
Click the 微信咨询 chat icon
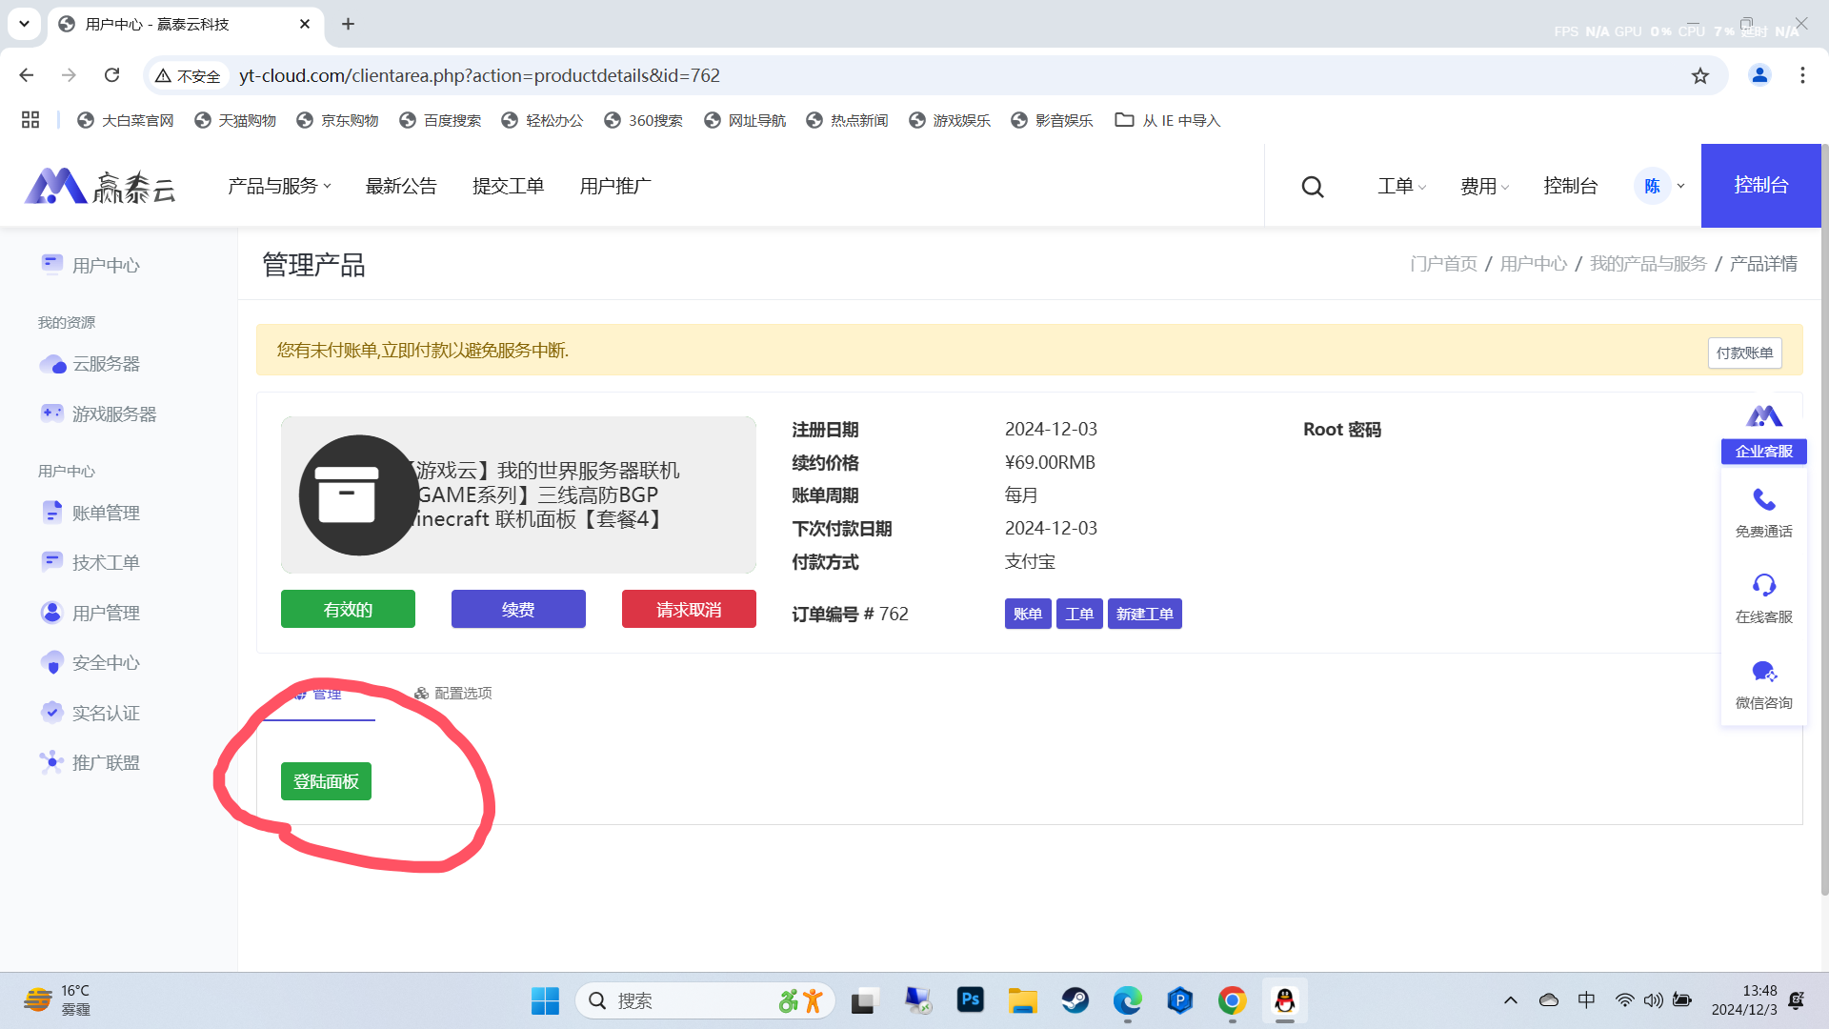[1764, 672]
